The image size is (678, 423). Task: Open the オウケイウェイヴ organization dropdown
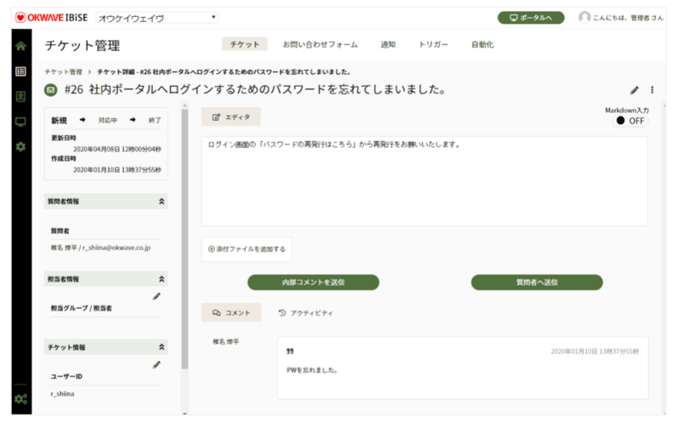click(157, 17)
